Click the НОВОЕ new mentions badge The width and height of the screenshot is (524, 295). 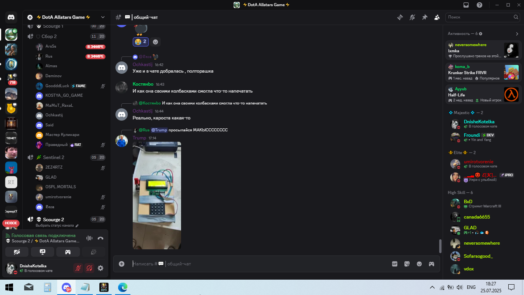(11, 223)
